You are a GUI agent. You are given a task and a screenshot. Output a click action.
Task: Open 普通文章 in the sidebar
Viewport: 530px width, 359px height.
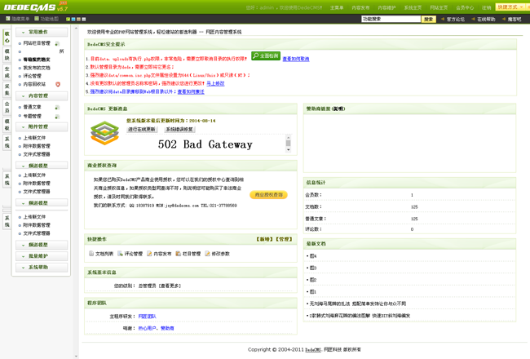coord(32,107)
